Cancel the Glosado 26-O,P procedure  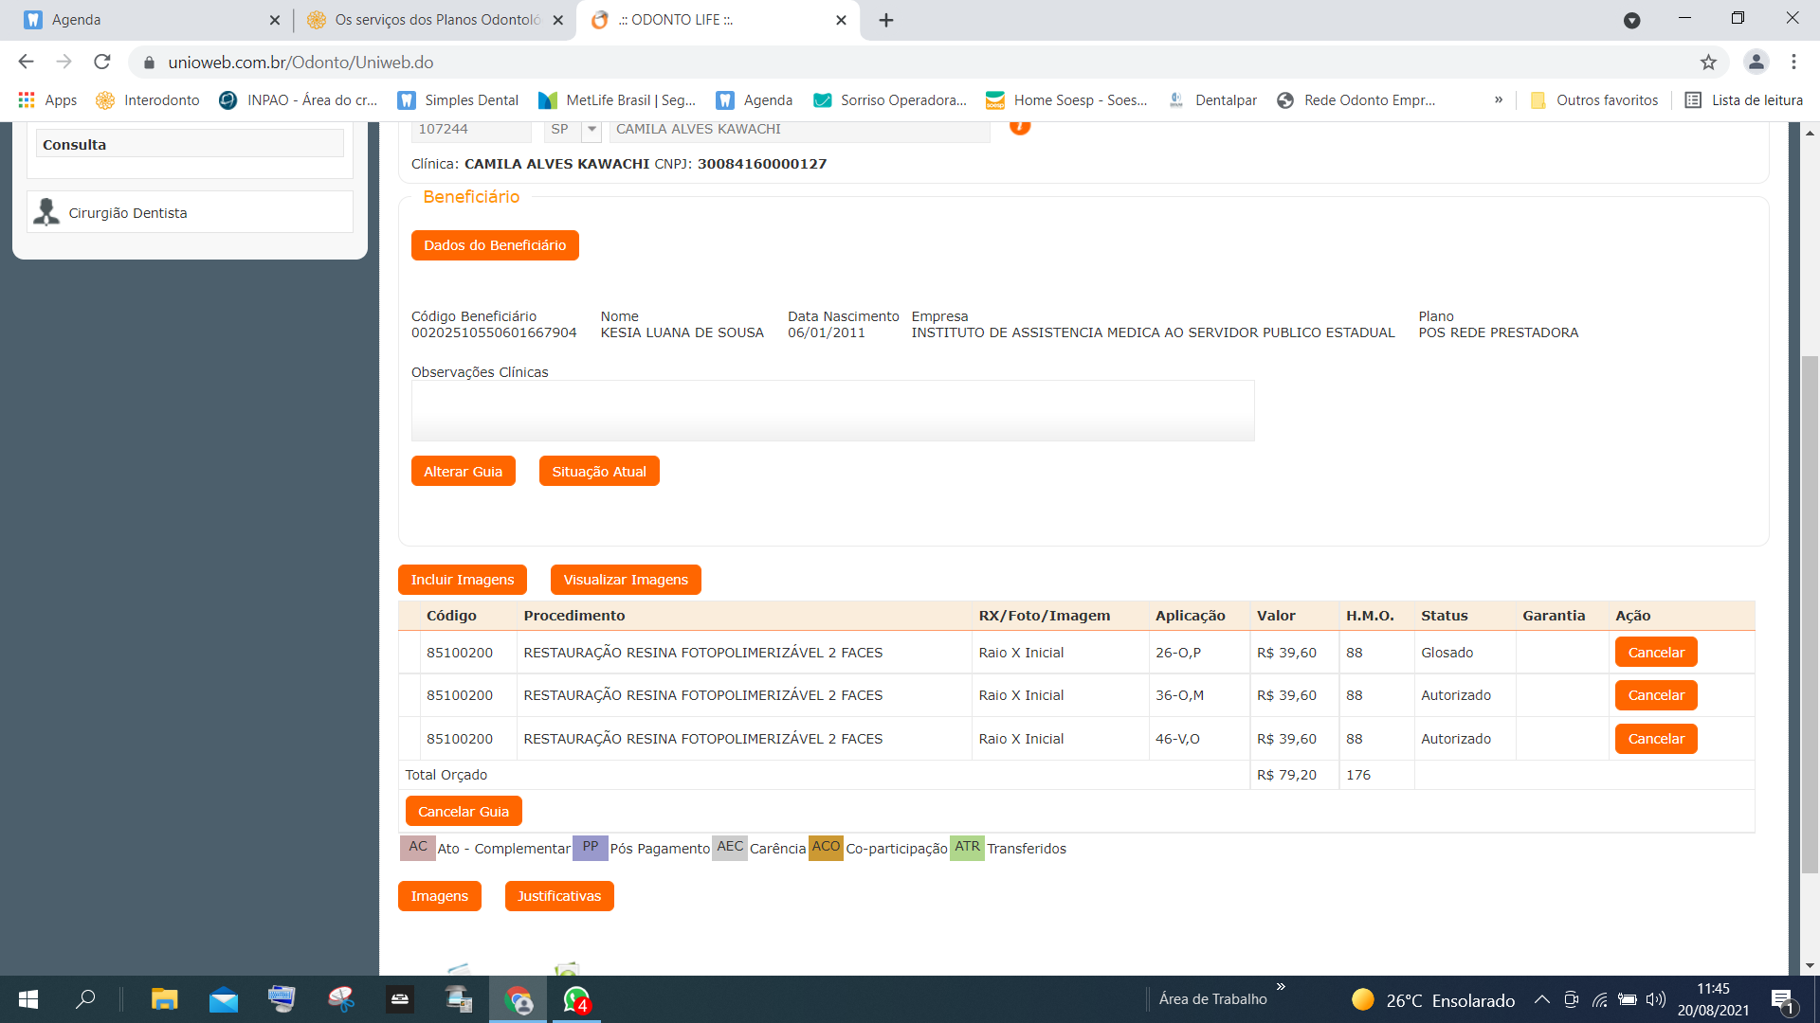(1655, 653)
